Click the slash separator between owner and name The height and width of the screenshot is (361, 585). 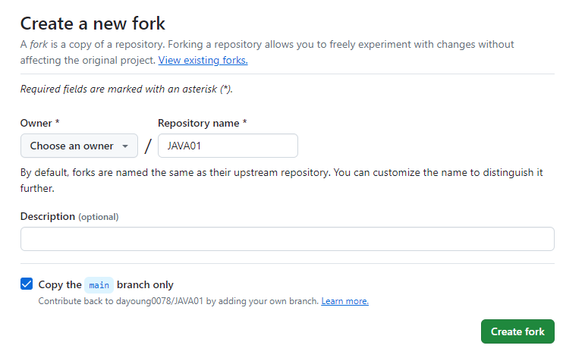click(148, 146)
